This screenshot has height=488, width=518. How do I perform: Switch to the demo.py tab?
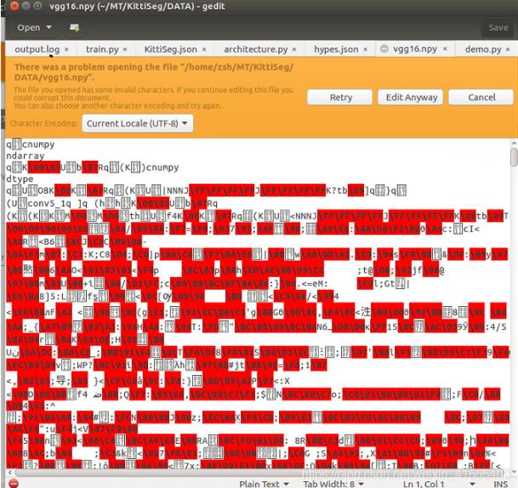pos(482,49)
